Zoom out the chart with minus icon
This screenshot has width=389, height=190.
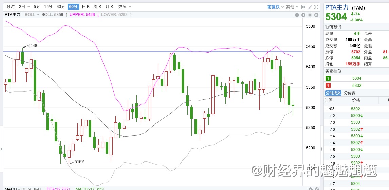297,15
